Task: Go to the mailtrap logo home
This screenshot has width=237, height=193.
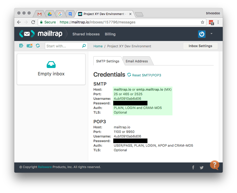Action: (41, 34)
